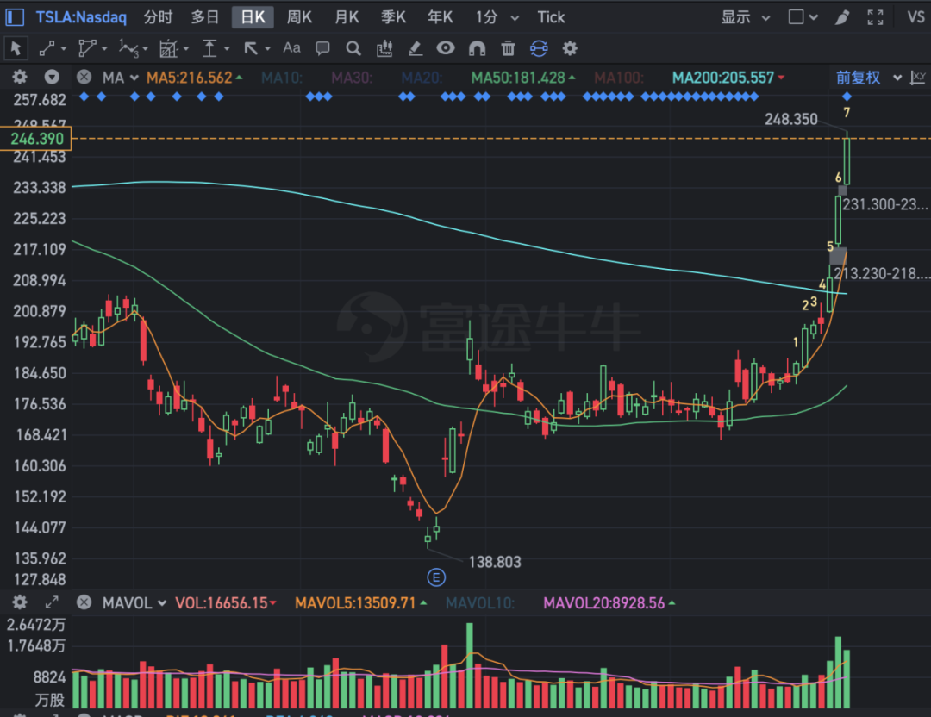The height and width of the screenshot is (717, 931).
Task: Open main chart indicator settings gear
Action: pyautogui.click(x=20, y=78)
